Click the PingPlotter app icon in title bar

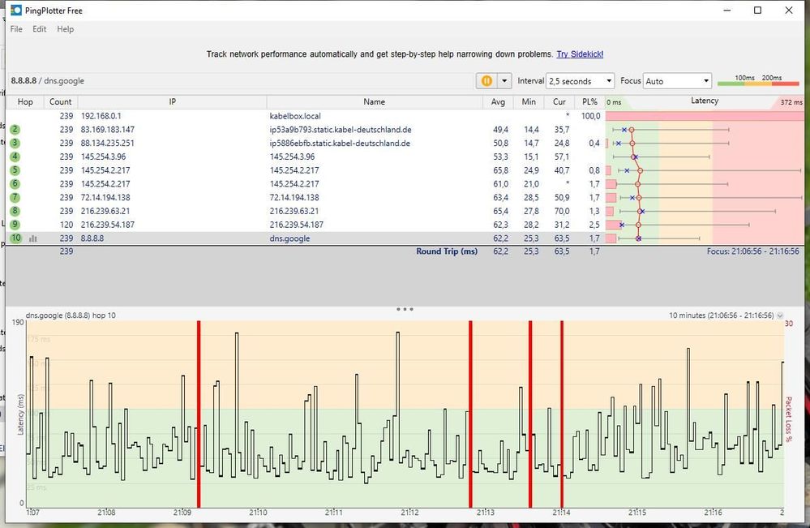[16, 11]
